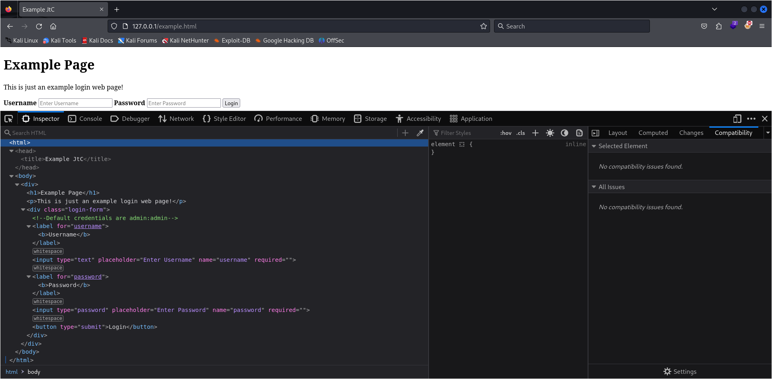This screenshot has width=772, height=379.
Task: Open compatibility Settings
Action: point(680,372)
